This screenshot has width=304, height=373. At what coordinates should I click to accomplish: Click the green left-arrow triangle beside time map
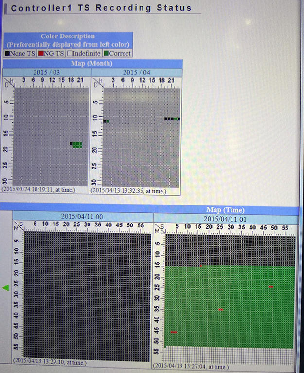(x=6, y=288)
